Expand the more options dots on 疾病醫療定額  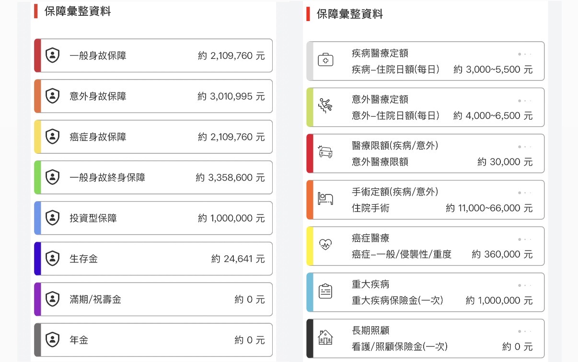pyautogui.click(x=525, y=54)
